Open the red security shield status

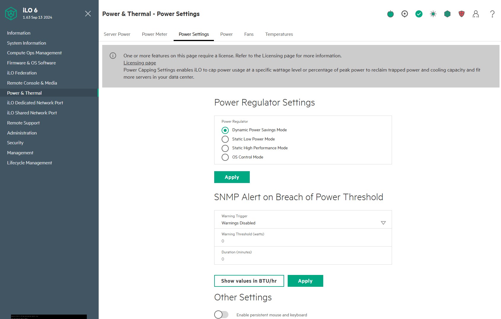coord(461,14)
